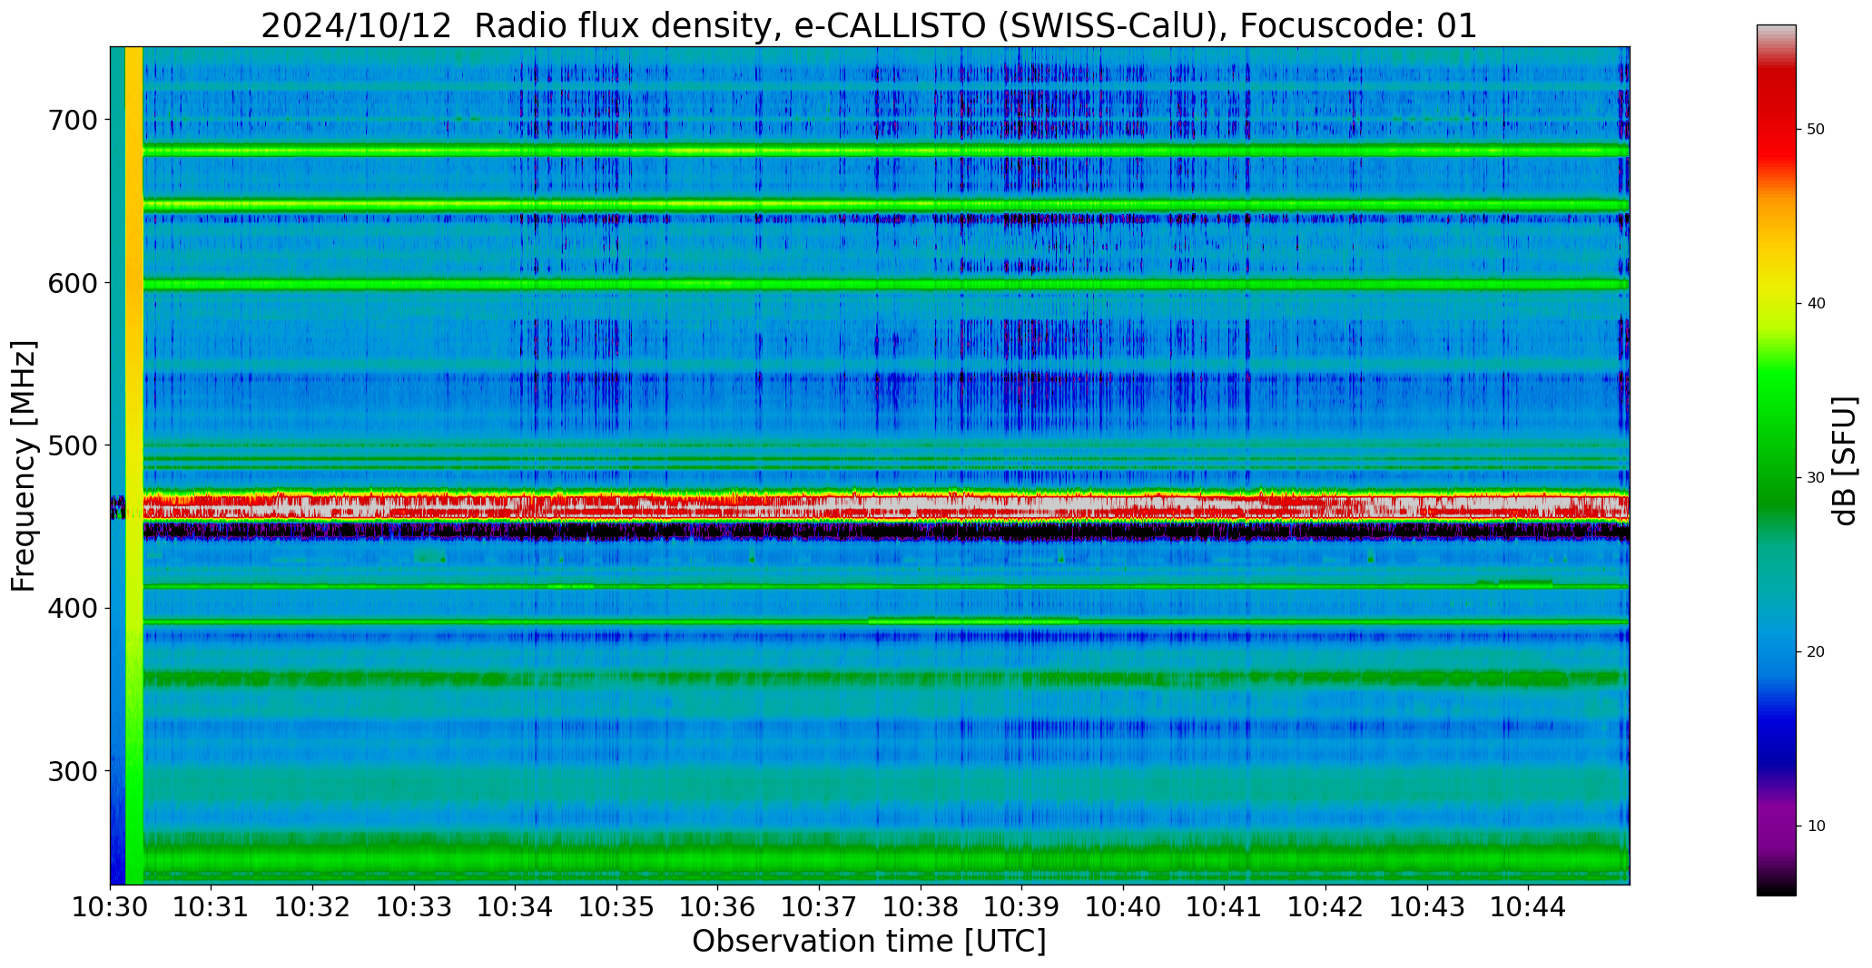
Task: Click the 10:39 time tick label
Action: 1022,906
